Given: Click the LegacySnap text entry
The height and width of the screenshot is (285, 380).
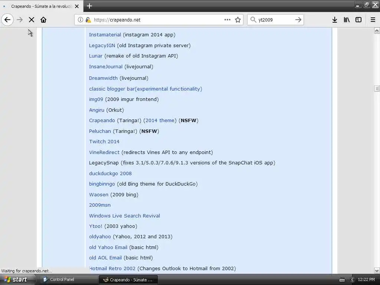Looking at the screenshot, I should 182,163.
